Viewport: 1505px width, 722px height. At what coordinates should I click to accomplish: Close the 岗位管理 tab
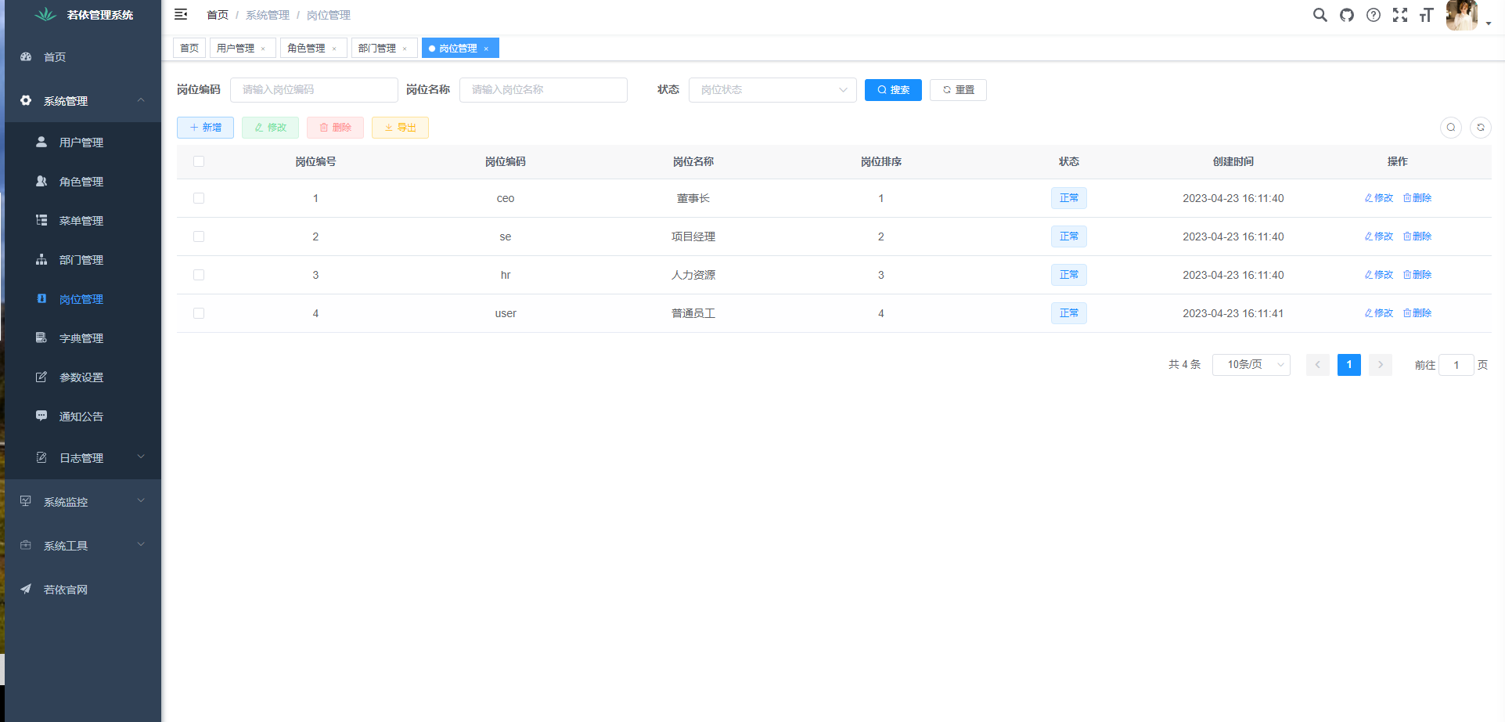coord(486,49)
